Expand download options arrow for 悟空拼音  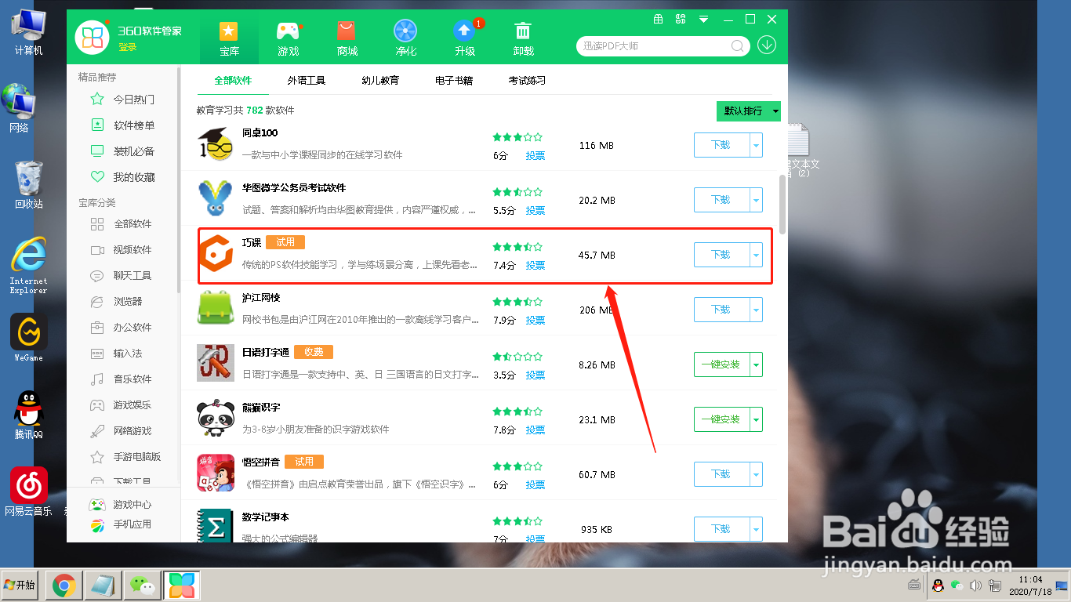[756, 474]
